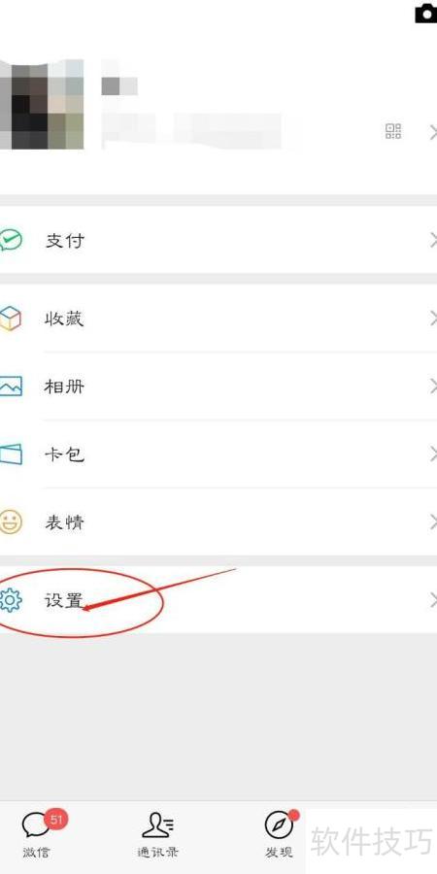Screen dimensions: 437x874
Task: Tap the 51 unread badge on 微信
Action: [55, 820]
